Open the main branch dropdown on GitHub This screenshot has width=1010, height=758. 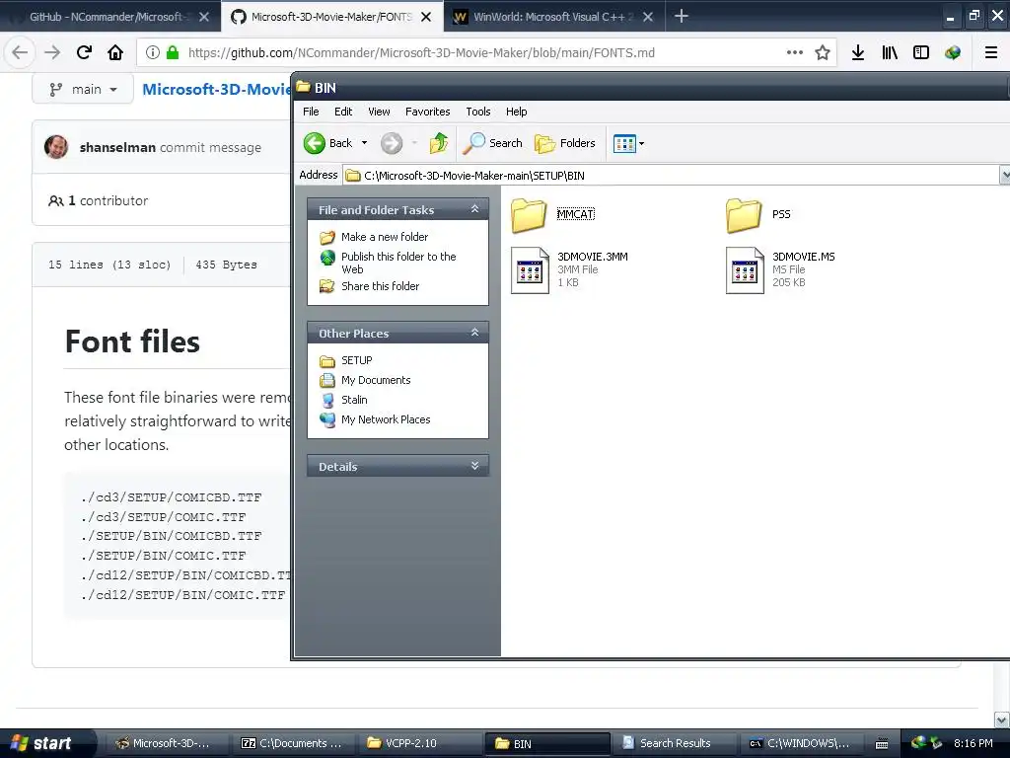[x=83, y=89]
